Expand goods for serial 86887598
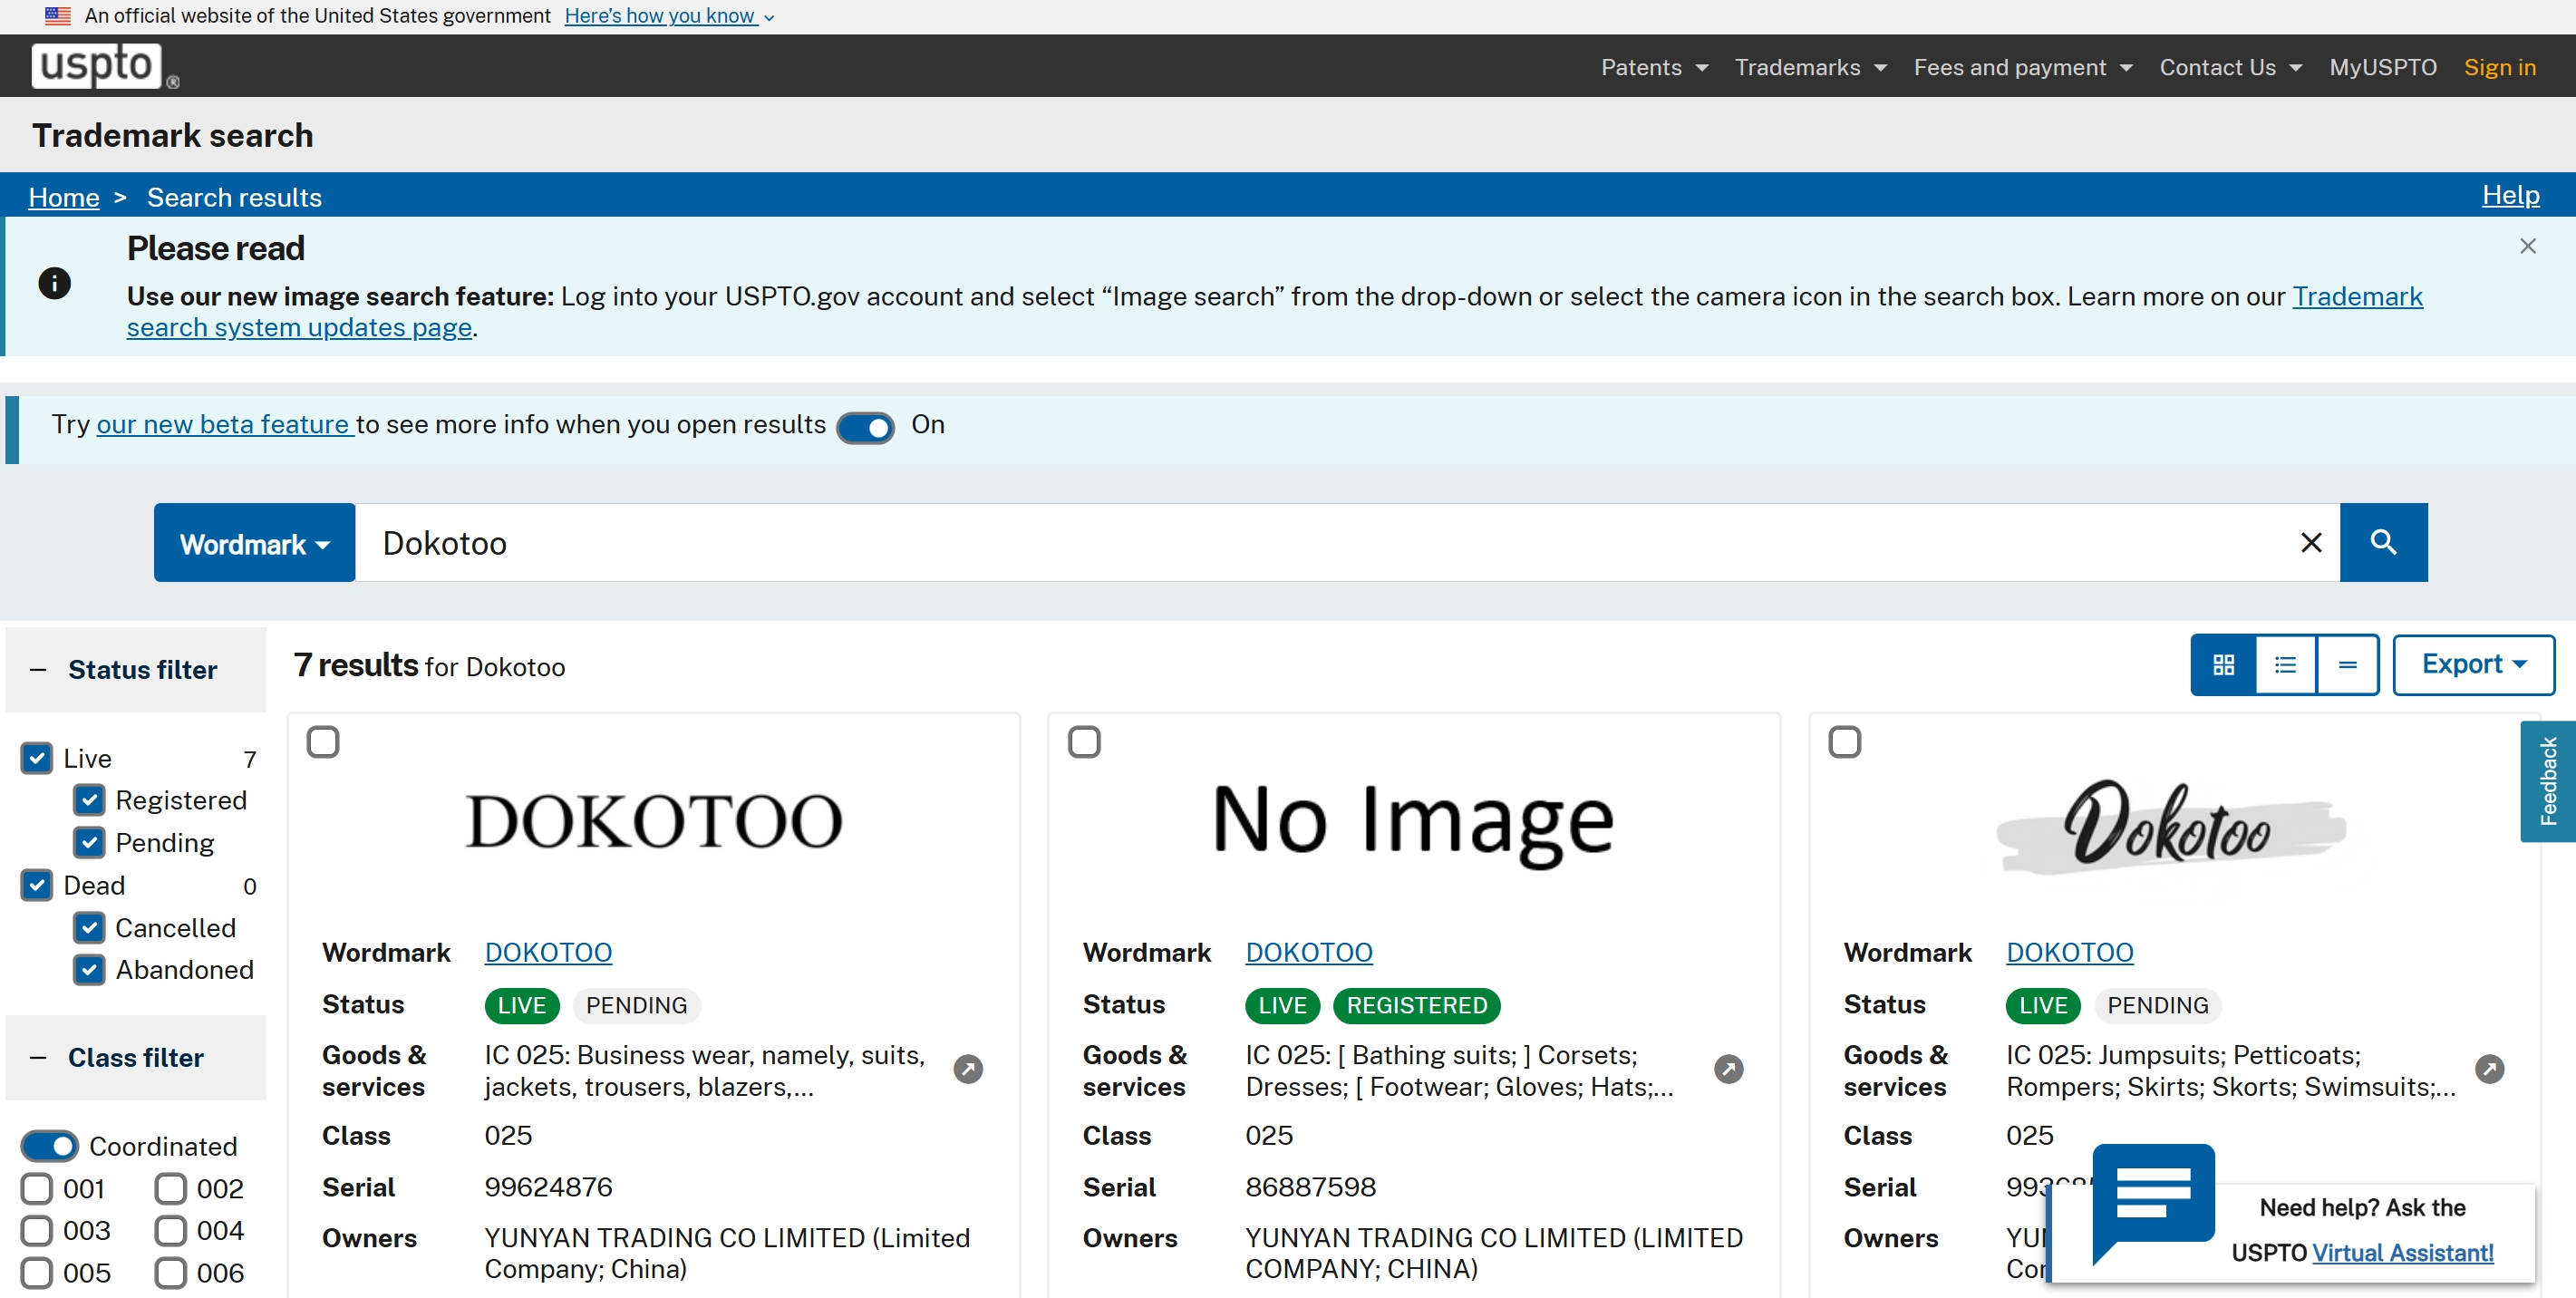The width and height of the screenshot is (2576, 1298). pos(1728,1069)
